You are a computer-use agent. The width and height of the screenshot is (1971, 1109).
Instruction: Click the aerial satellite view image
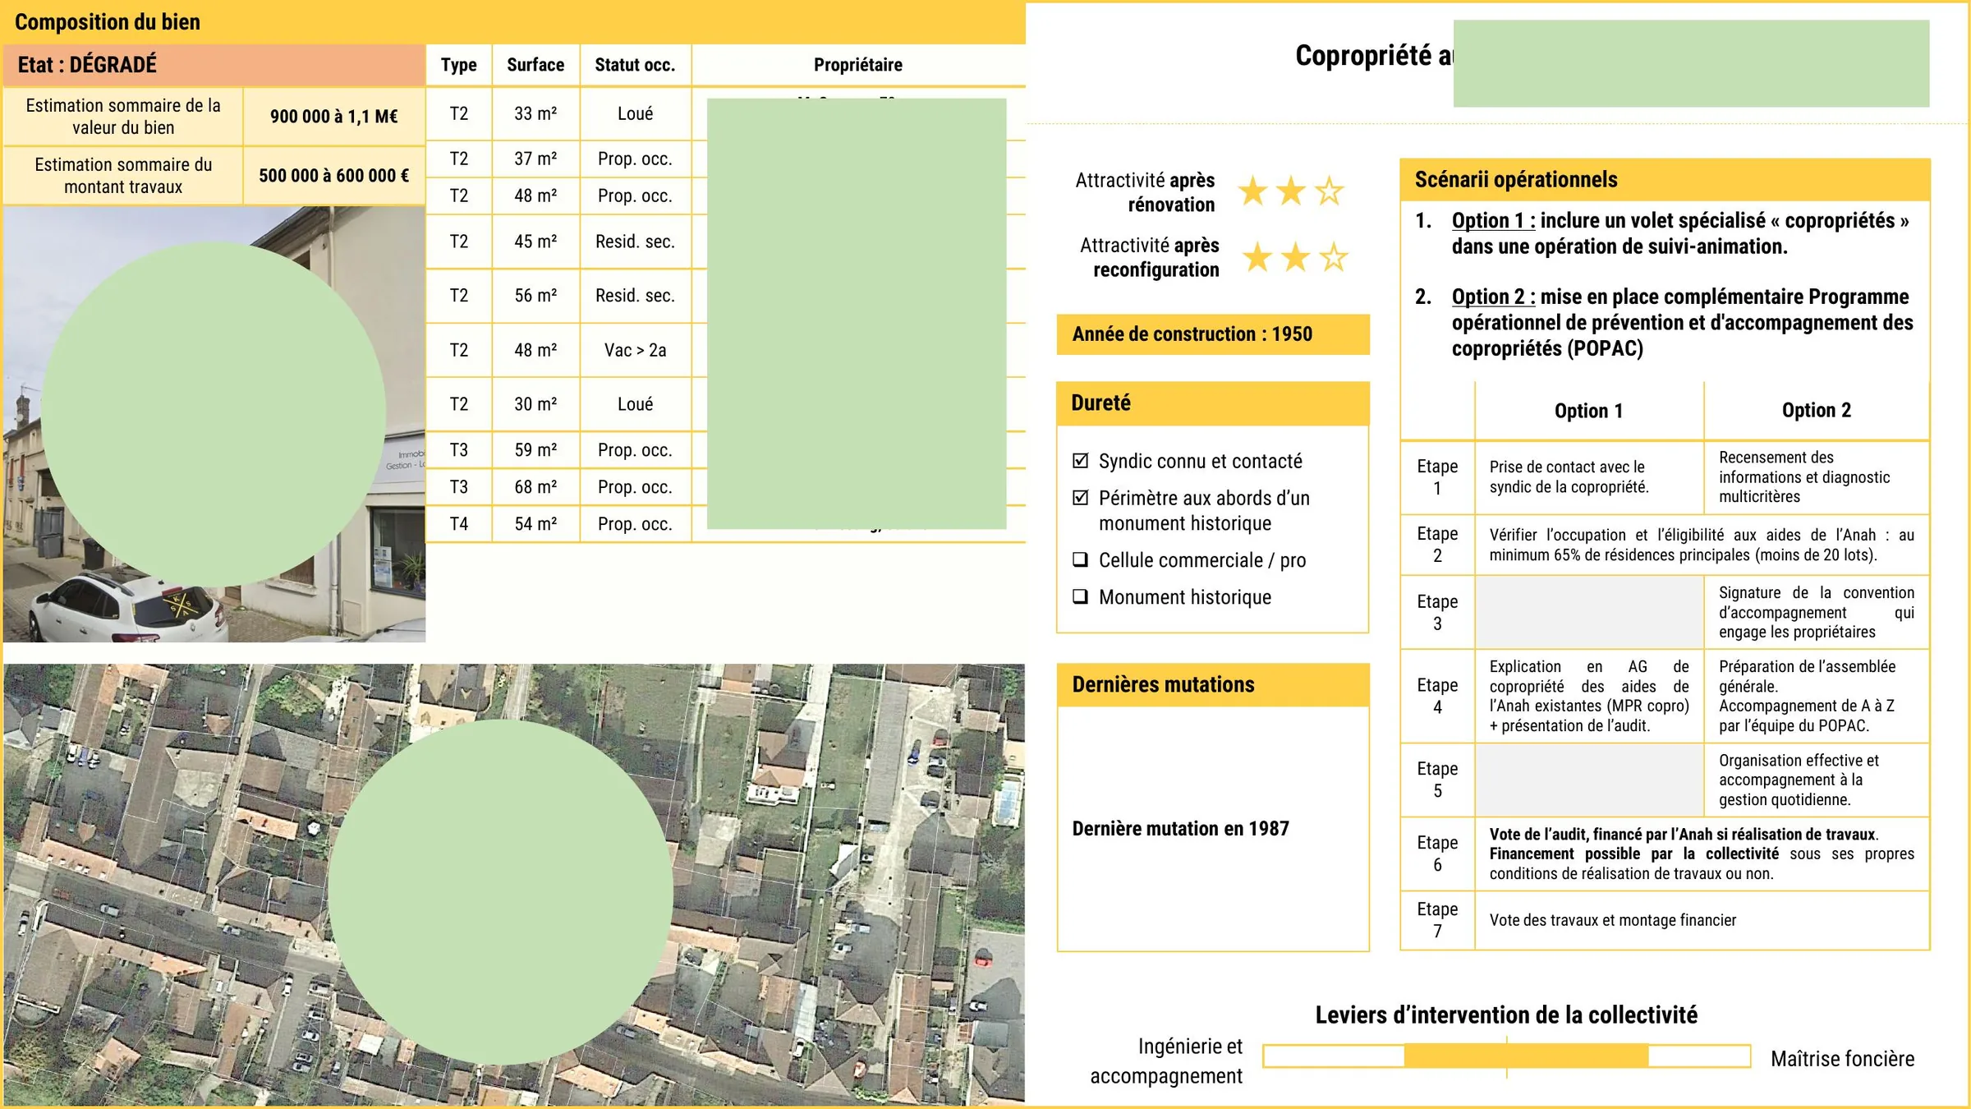pyautogui.click(x=514, y=885)
